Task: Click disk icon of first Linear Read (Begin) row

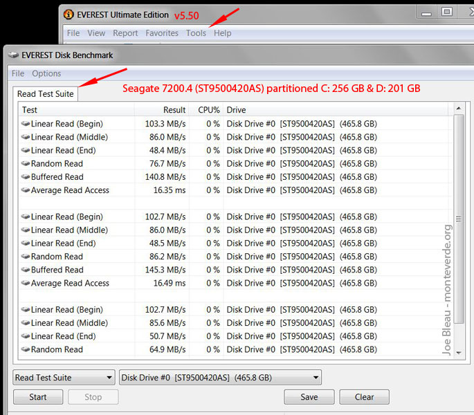Action: 26,124
